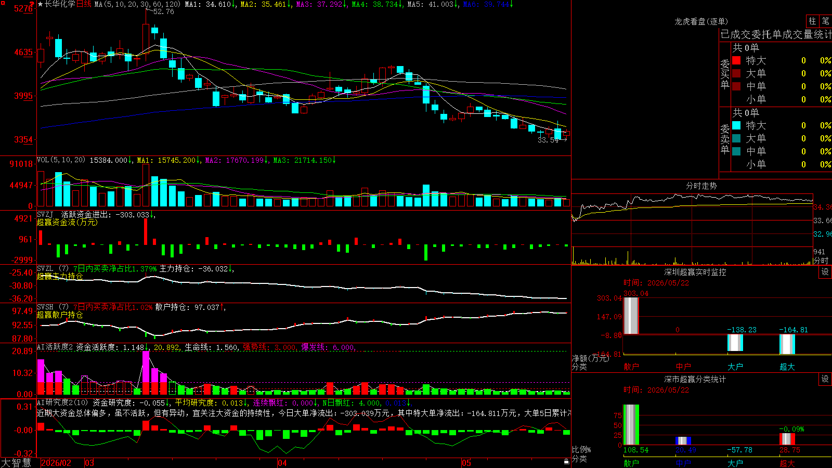Click the 日线 period label
The width and height of the screenshot is (832, 468).
84,4
